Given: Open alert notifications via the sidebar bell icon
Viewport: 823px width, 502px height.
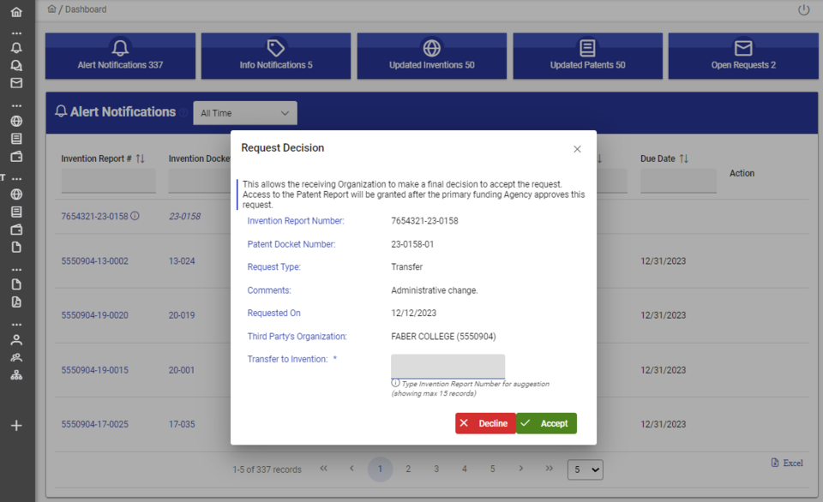Looking at the screenshot, I should (x=17, y=48).
